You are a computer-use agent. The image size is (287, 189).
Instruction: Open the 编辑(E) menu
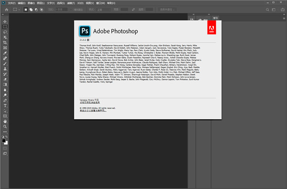22,3
